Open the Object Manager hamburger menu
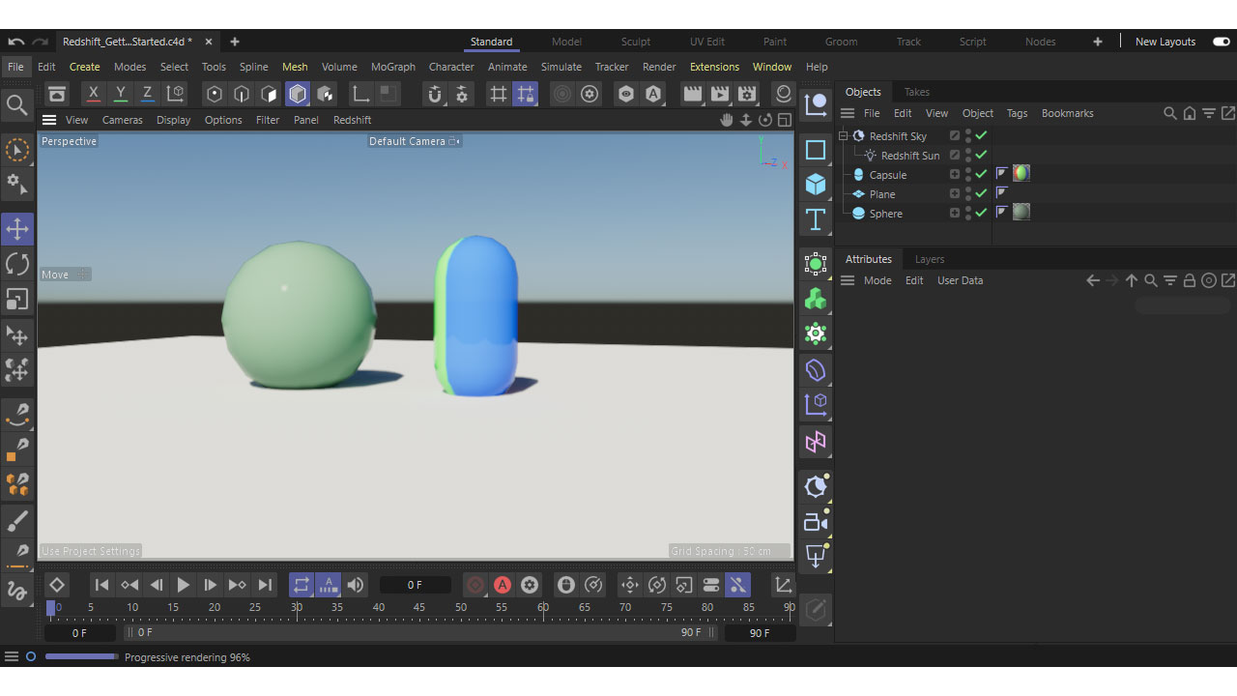The width and height of the screenshot is (1237, 696). coord(848,113)
